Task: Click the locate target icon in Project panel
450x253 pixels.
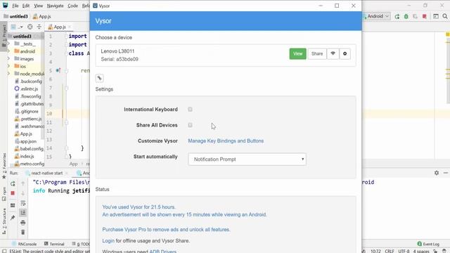Action: 30,27
